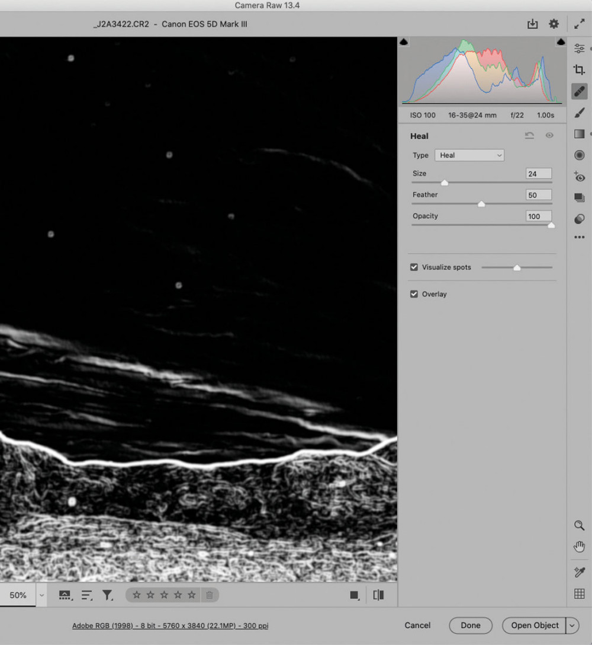The height and width of the screenshot is (645, 592).
Task: Toggle full screen mode arrows
Action: [579, 24]
